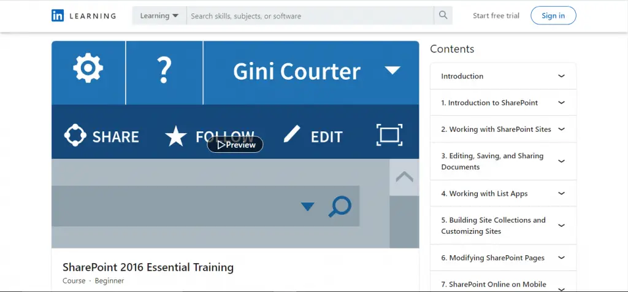Click the question mark help icon
The width and height of the screenshot is (628, 292).
point(164,70)
